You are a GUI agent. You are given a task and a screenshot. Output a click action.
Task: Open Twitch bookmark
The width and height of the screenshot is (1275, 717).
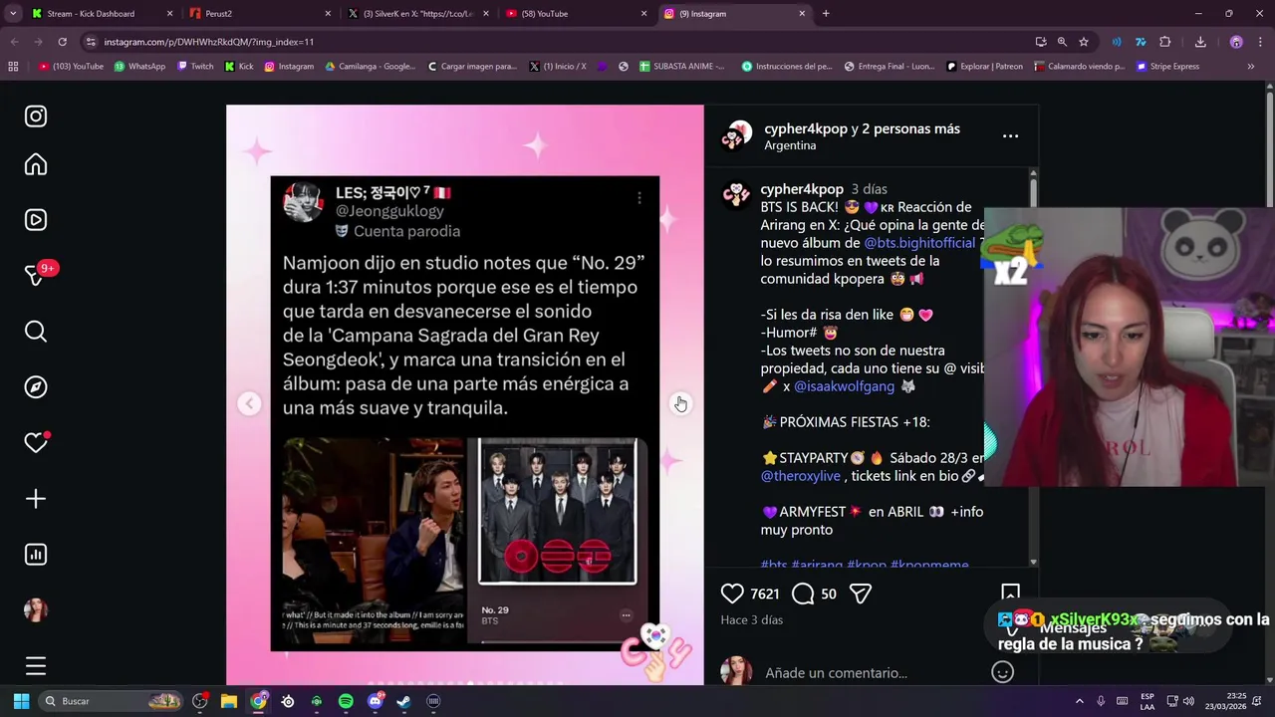coord(195,67)
